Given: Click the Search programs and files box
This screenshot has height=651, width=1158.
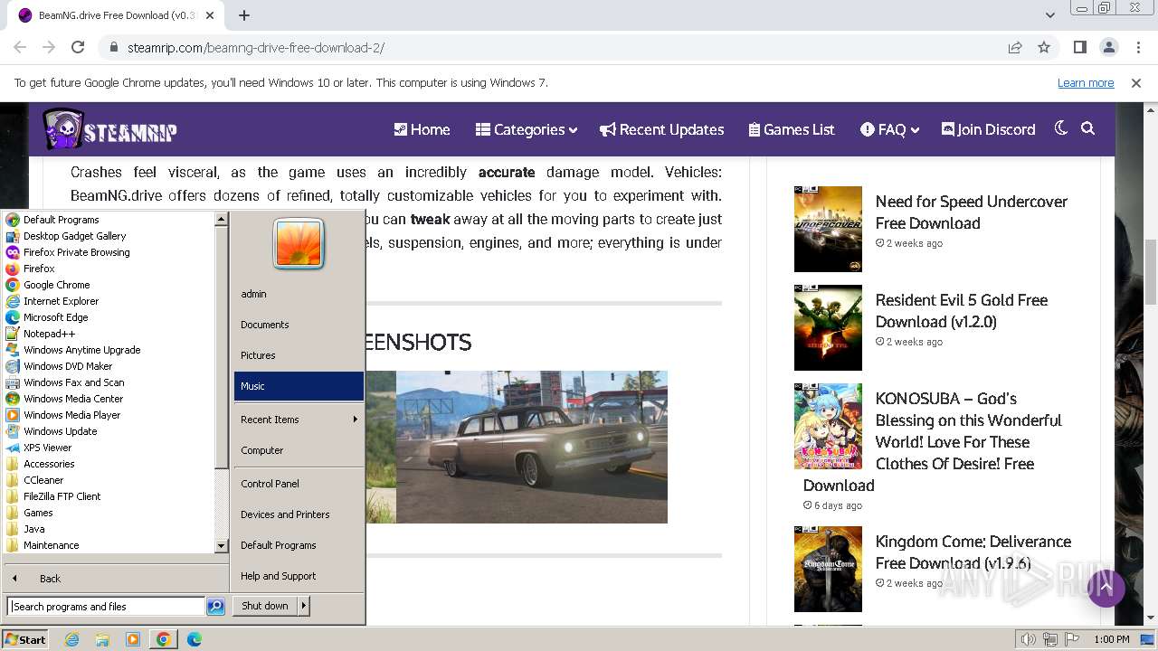Looking at the screenshot, I should (106, 607).
